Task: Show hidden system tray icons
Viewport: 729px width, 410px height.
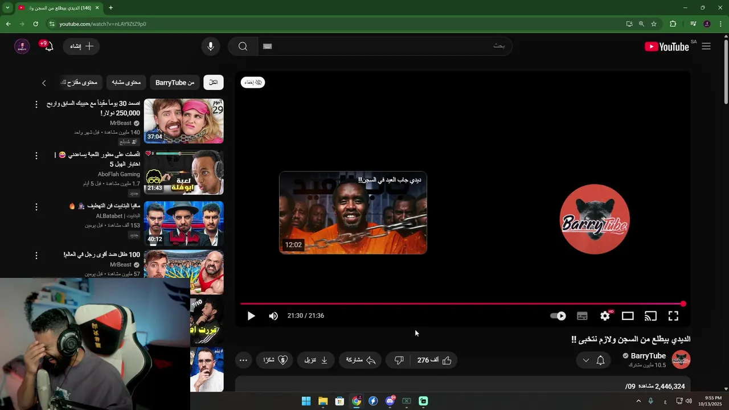Action: [x=638, y=401]
